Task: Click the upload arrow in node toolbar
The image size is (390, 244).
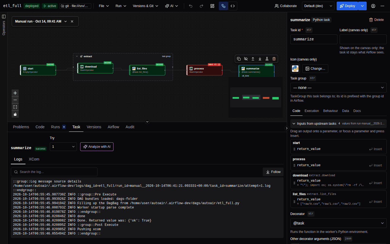Action: pos(253,59)
